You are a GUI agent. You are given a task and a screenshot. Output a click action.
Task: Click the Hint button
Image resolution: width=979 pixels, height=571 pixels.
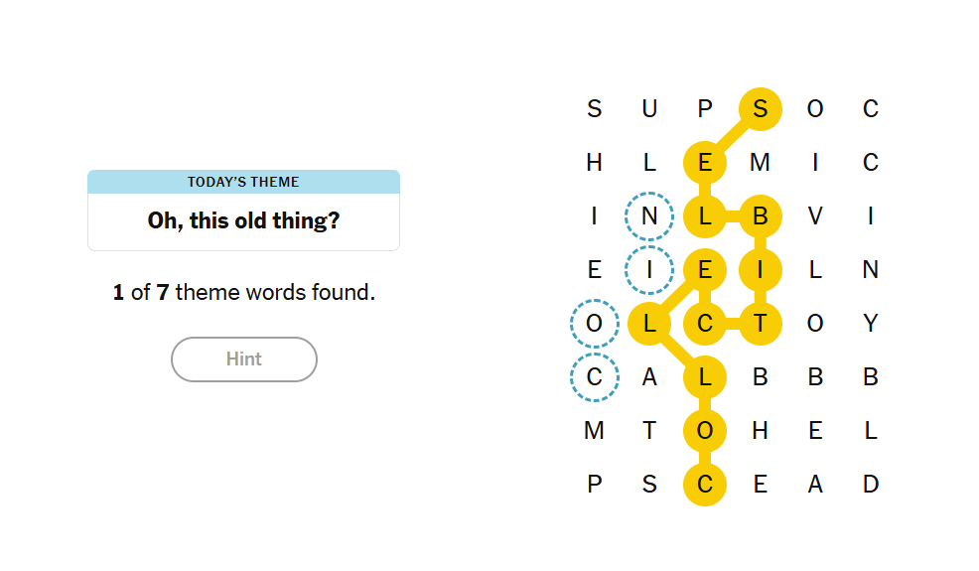coord(244,359)
